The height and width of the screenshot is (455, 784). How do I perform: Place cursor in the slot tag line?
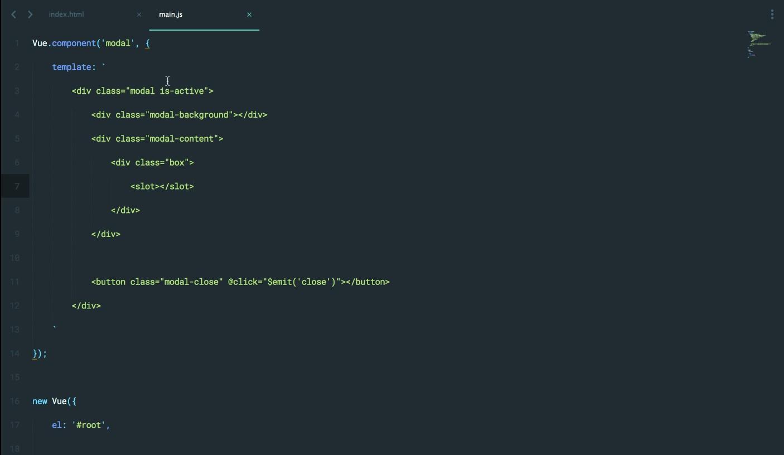pyautogui.click(x=162, y=186)
